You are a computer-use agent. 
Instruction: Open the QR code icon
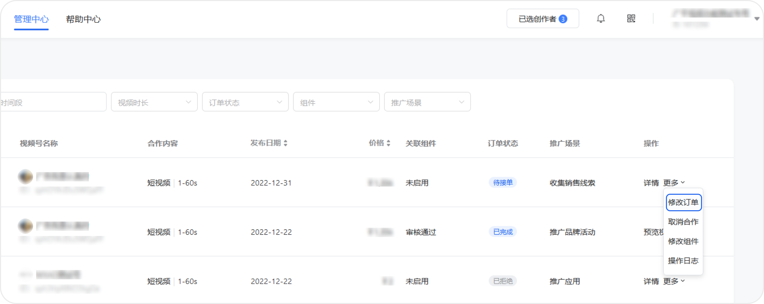(x=631, y=19)
